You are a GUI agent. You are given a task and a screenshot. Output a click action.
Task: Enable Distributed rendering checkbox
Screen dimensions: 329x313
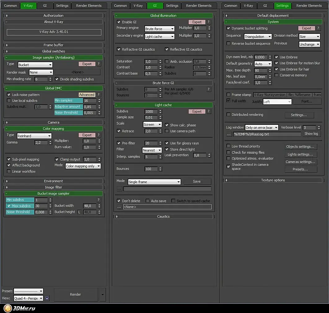pos(229,115)
